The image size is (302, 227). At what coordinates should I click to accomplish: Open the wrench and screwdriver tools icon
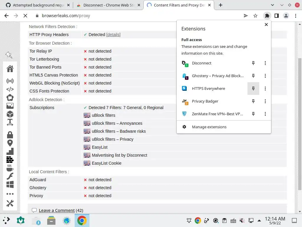coord(10,203)
